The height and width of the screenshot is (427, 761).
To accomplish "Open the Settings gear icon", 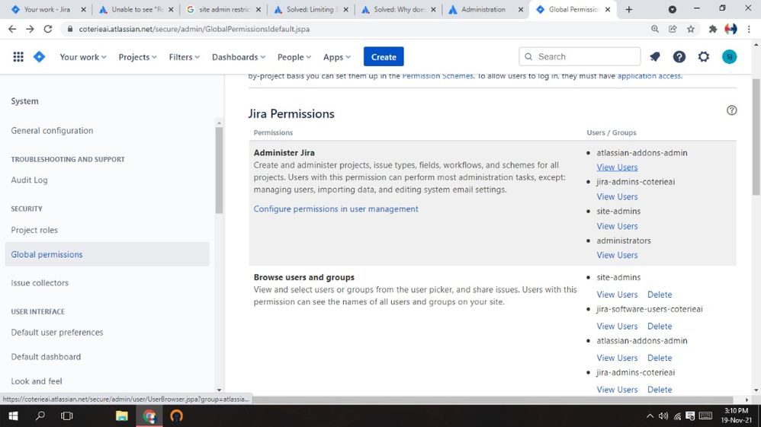I will pyautogui.click(x=703, y=57).
